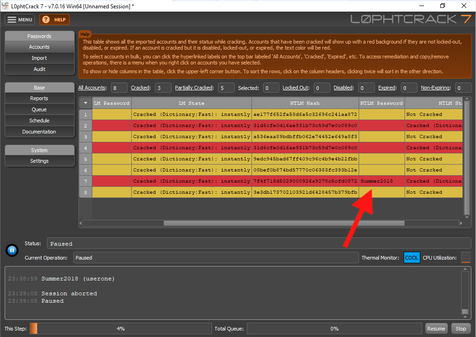Screen dimensions: 476x337
Task: Click the Total Queue progress bar at 0%
Action: 334,329
